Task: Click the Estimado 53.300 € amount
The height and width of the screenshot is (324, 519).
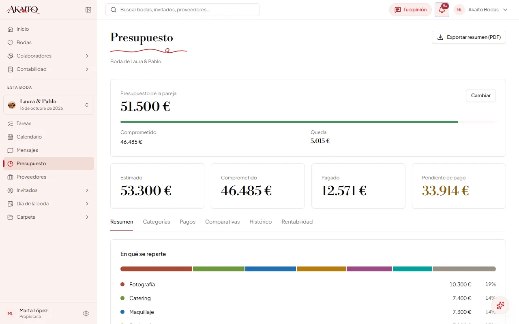Action: tap(146, 190)
